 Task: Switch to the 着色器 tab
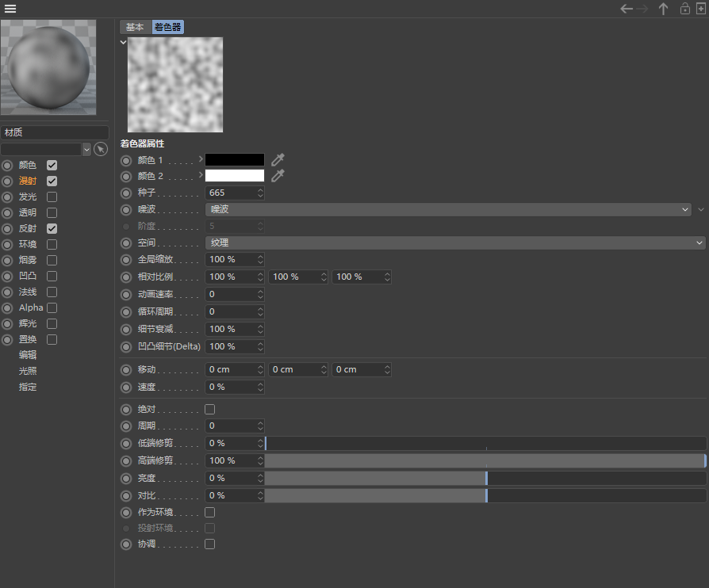pyautogui.click(x=167, y=27)
